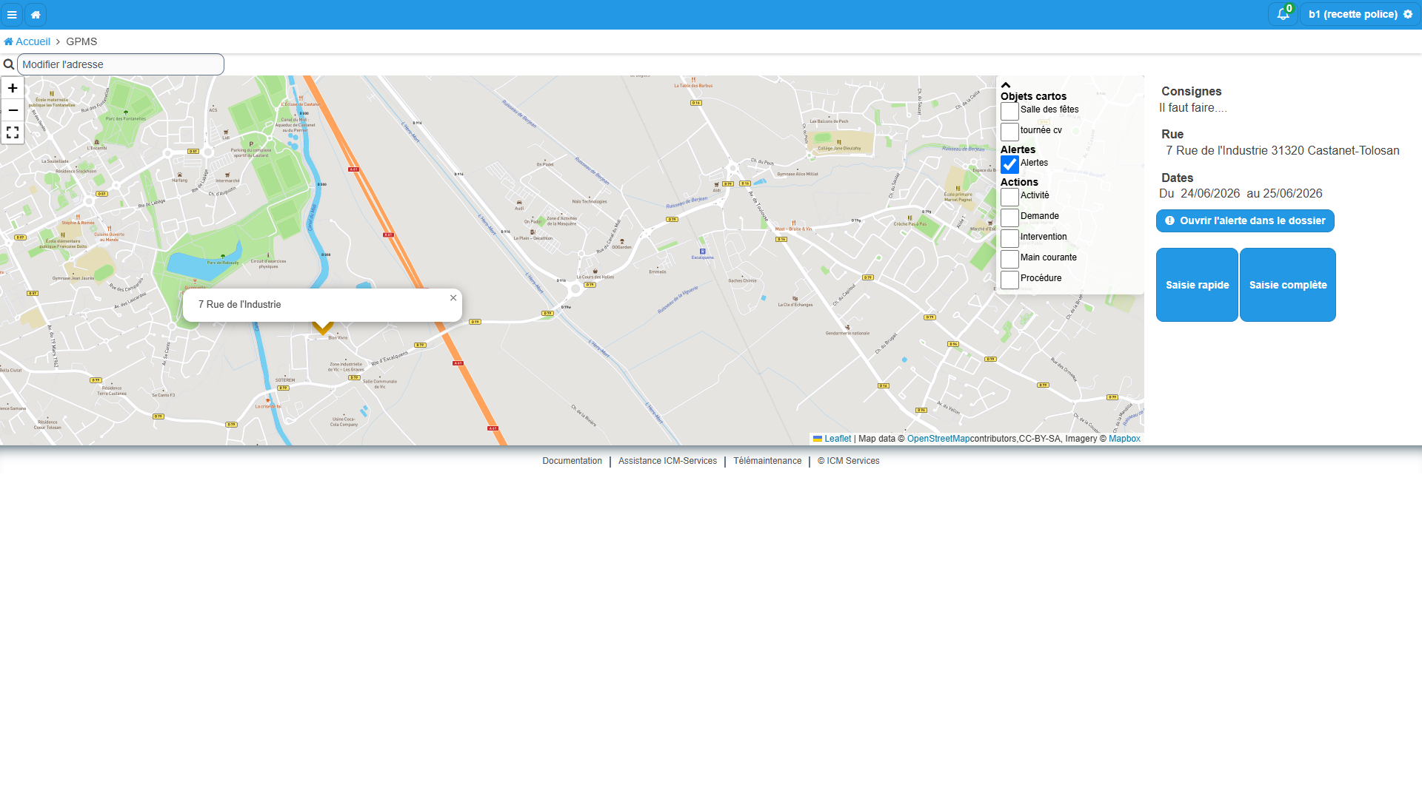Zoom in on the map
1422x799 pixels.
(13, 88)
